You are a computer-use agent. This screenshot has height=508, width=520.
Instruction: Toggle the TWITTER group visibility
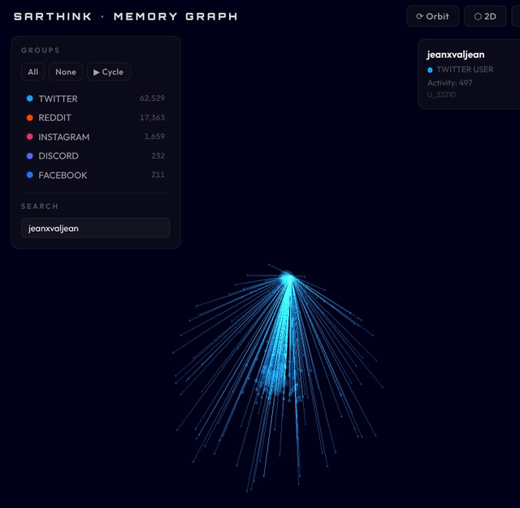[x=58, y=98]
